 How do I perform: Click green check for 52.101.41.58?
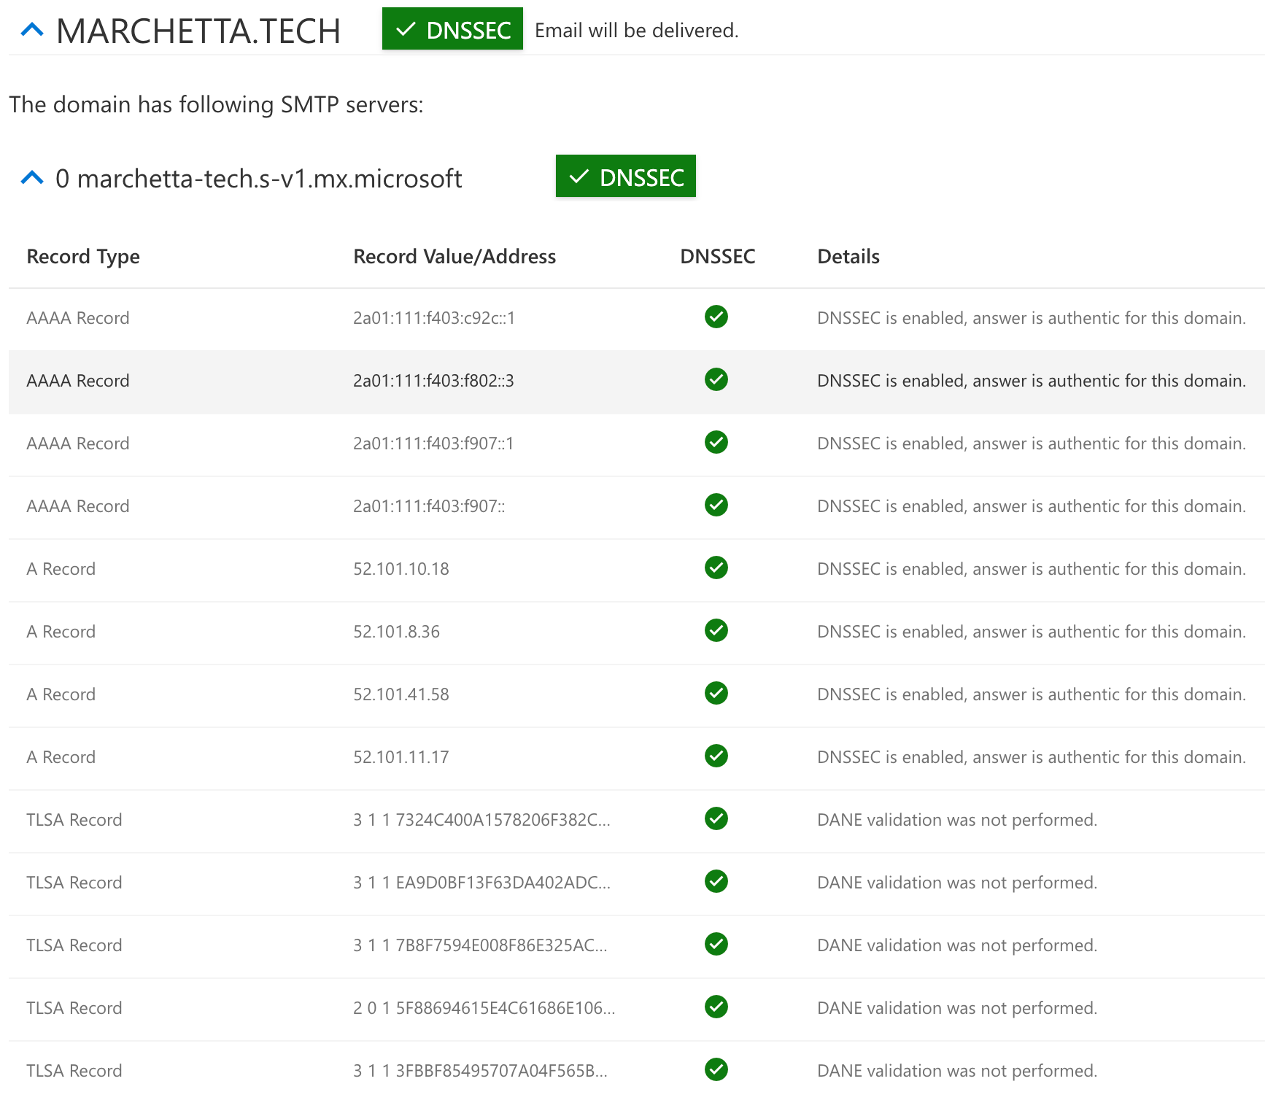click(x=716, y=693)
